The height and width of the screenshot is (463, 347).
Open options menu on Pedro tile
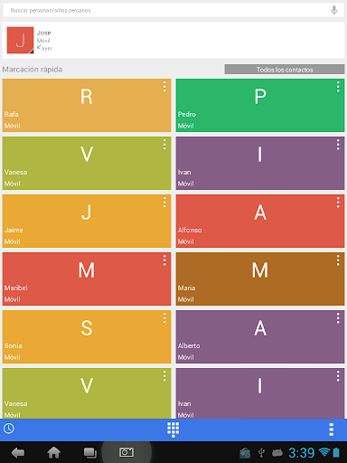coord(338,87)
